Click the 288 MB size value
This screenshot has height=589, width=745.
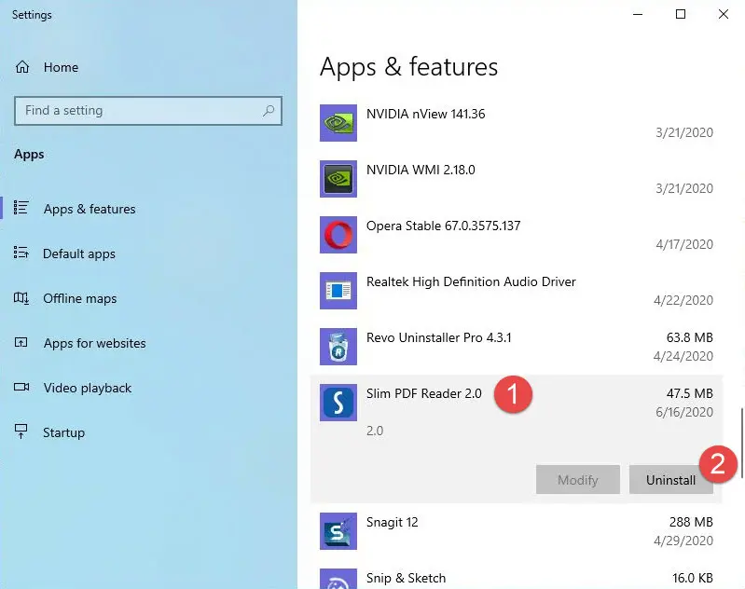tap(691, 522)
